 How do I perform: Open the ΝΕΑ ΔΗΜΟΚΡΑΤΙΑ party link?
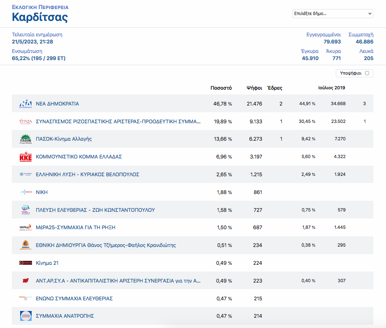[x=57, y=104]
